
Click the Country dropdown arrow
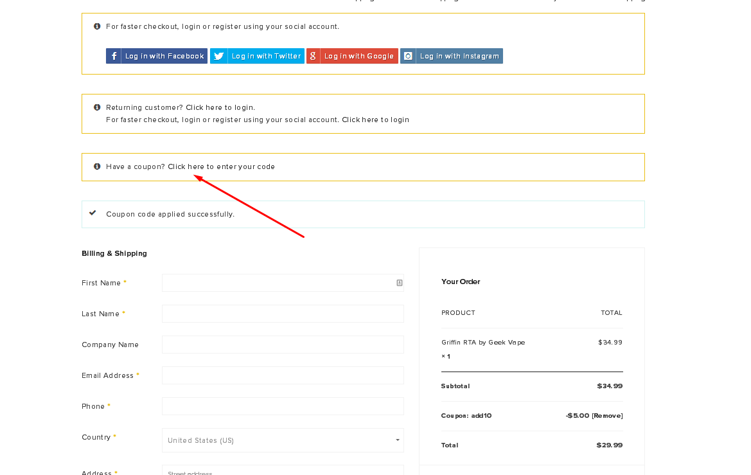[x=397, y=440]
